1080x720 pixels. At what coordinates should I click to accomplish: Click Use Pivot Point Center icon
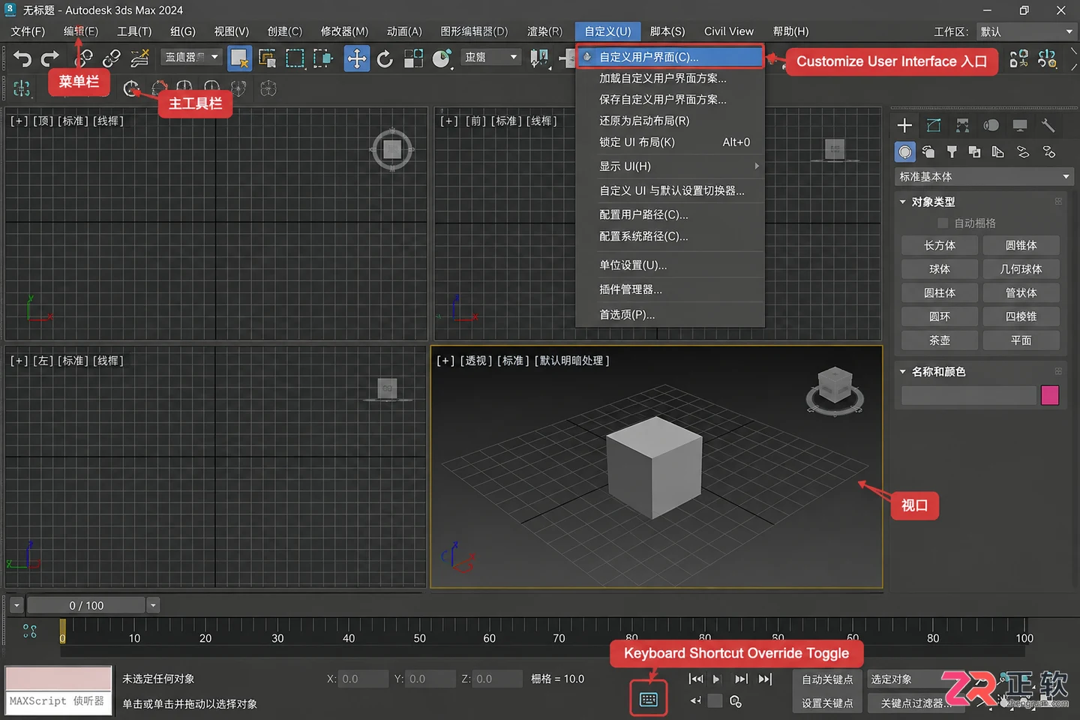(539, 58)
